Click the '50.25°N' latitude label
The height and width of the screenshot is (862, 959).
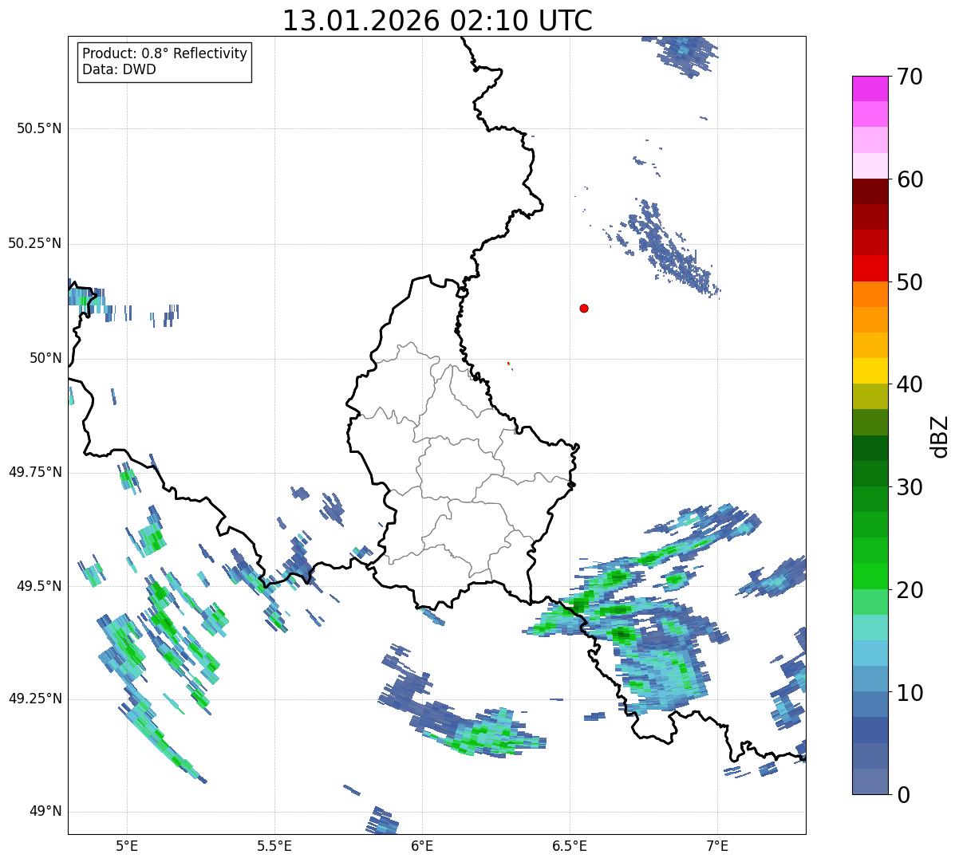coord(35,243)
